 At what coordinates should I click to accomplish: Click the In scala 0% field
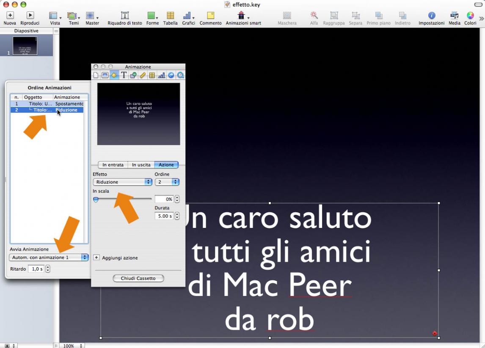pyautogui.click(x=164, y=199)
